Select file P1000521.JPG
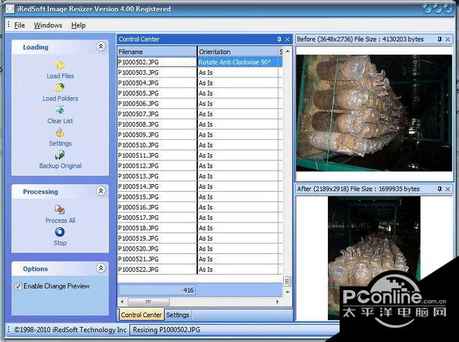This screenshot has width=459, height=342. click(x=157, y=259)
